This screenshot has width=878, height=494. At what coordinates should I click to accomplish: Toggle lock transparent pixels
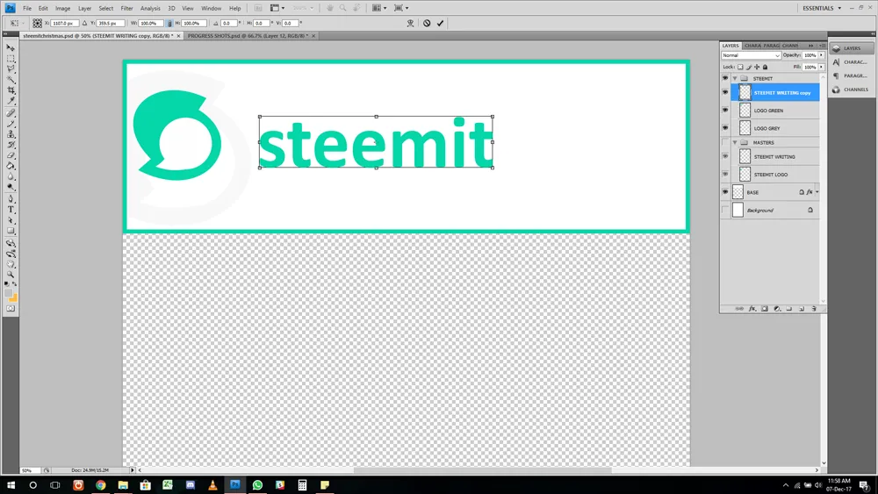pyautogui.click(x=740, y=68)
